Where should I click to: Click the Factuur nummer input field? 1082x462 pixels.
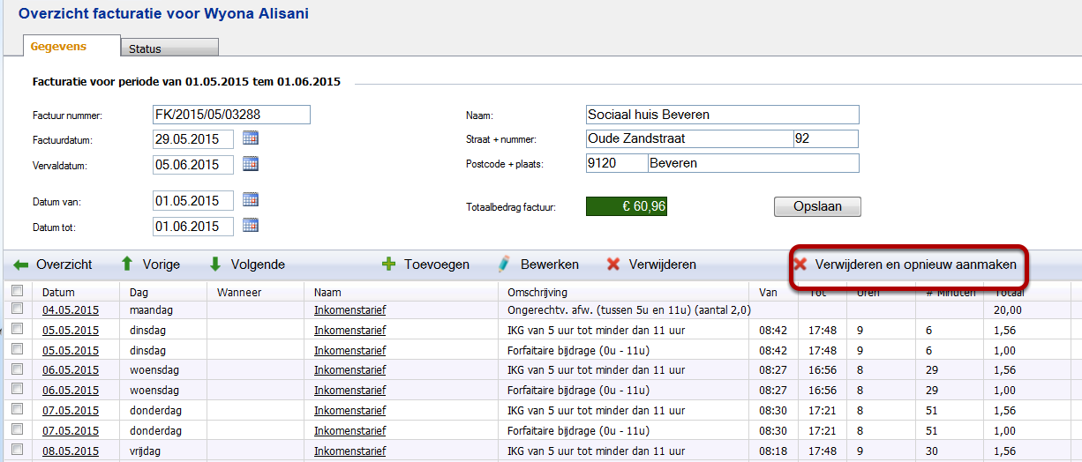click(231, 115)
